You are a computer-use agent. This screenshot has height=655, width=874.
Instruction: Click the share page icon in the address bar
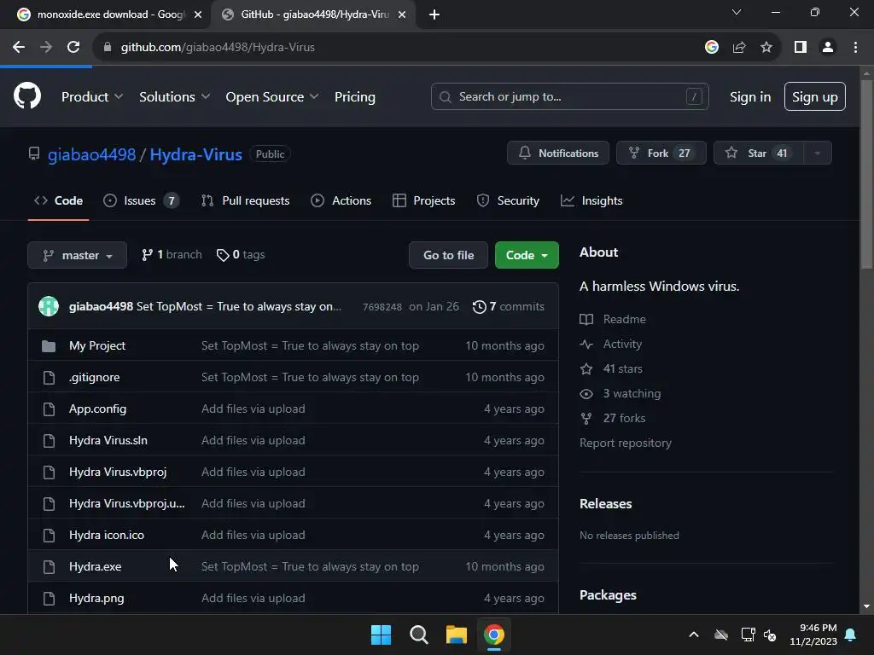(x=739, y=48)
